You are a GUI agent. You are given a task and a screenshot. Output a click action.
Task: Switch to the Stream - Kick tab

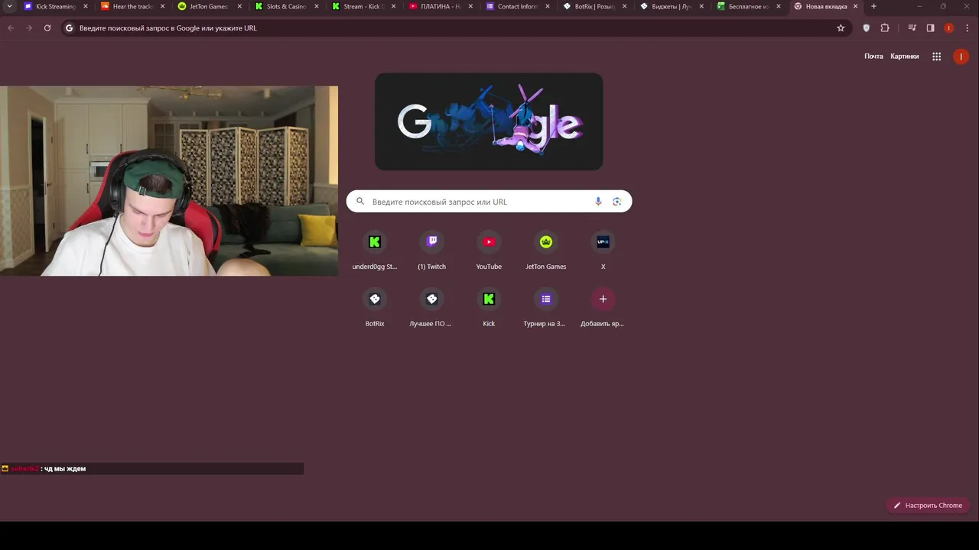click(363, 6)
